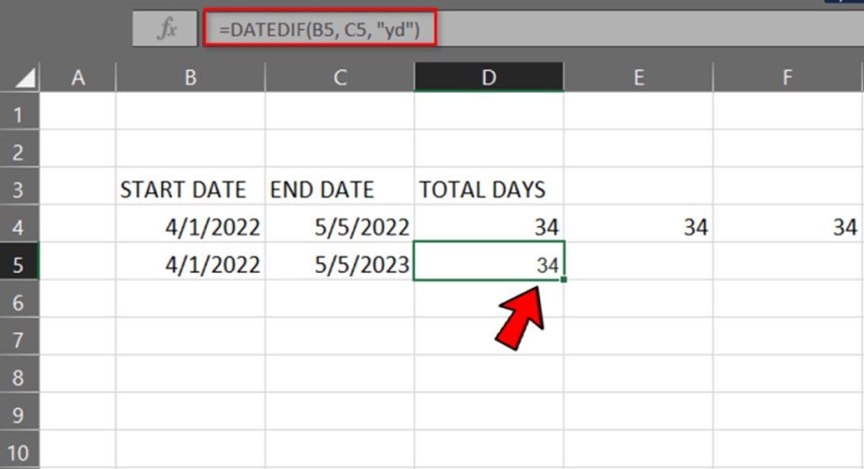
Task: Select row 7 header
Action: pyautogui.click(x=19, y=340)
